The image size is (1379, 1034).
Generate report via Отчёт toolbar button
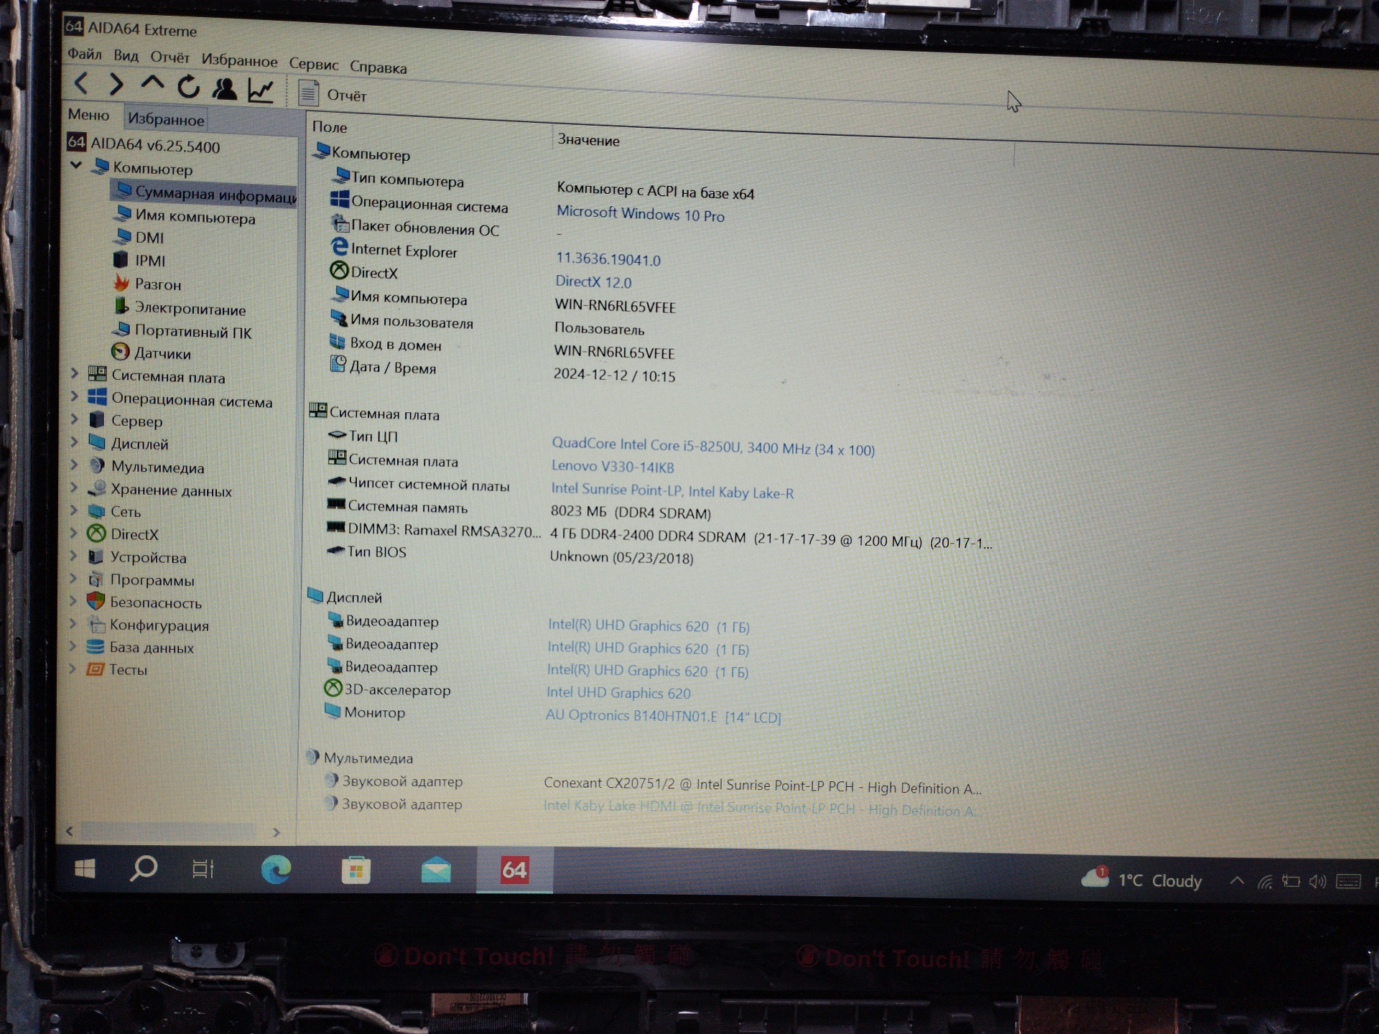pos(332,93)
